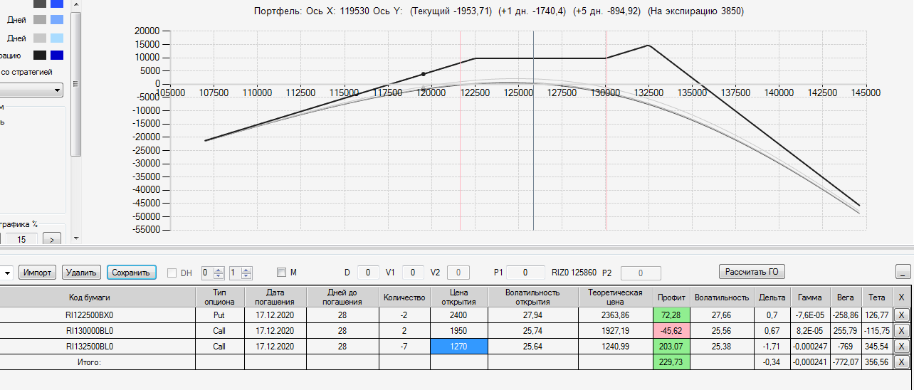Toggle the M checkbox
This screenshot has height=390, width=914.
coord(281,272)
